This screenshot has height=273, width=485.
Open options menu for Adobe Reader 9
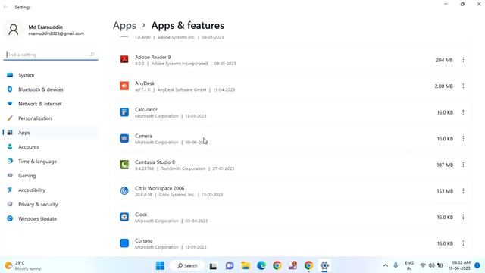point(463,60)
